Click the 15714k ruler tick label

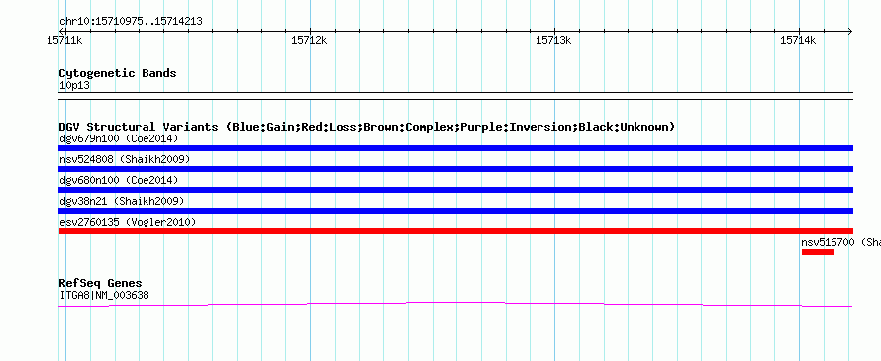tap(798, 40)
